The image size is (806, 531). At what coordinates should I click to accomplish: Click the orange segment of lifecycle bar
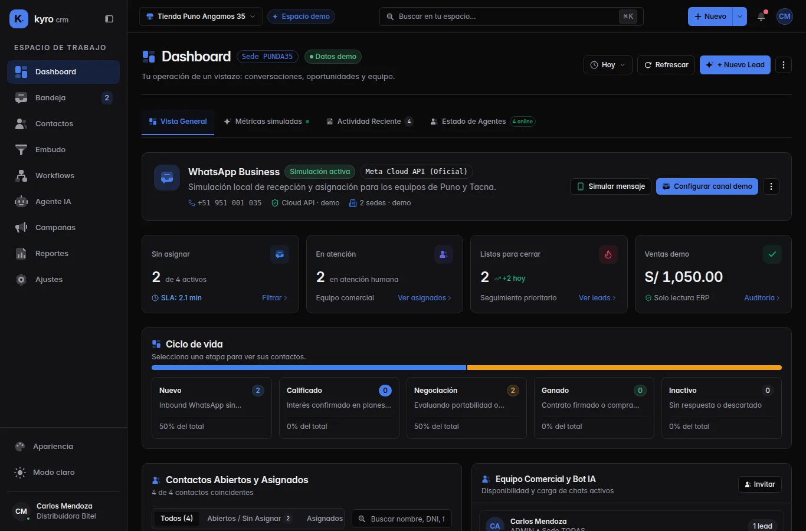click(624, 368)
